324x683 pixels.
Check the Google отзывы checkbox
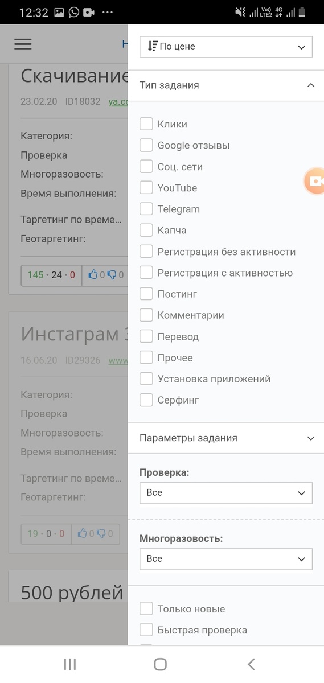tap(146, 145)
